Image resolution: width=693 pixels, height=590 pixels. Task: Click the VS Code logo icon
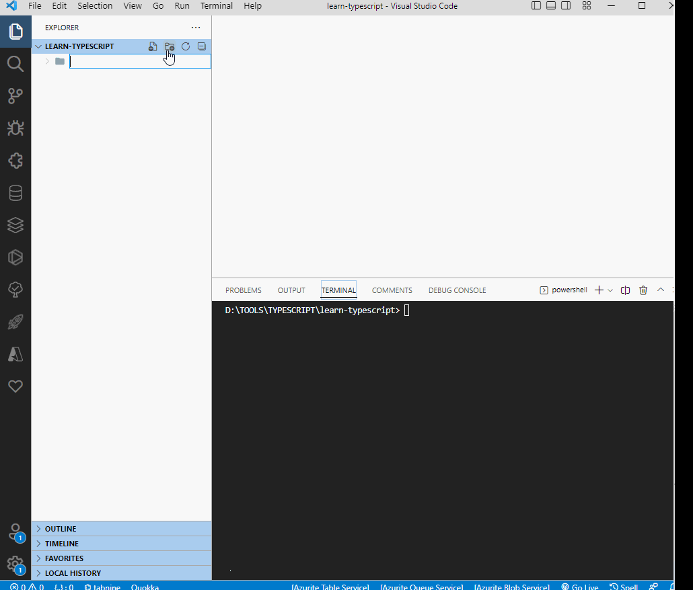click(11, 6)
